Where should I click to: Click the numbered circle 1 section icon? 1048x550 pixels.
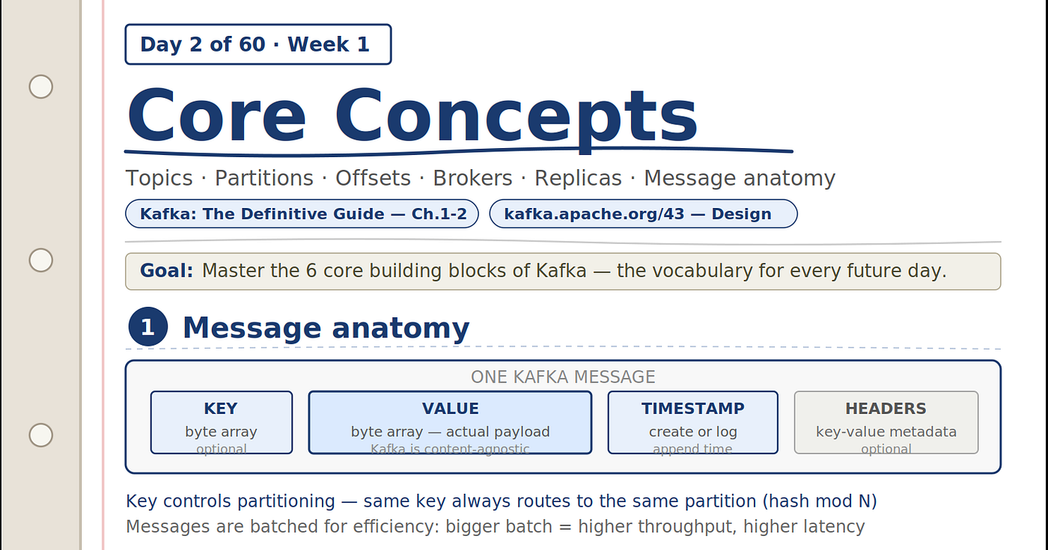pyautogui.click(x=148, y=327)
